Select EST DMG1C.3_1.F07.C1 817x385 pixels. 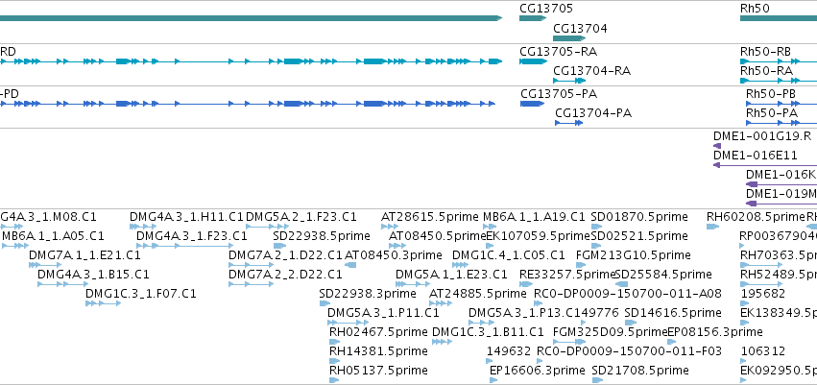coord(103,303)
